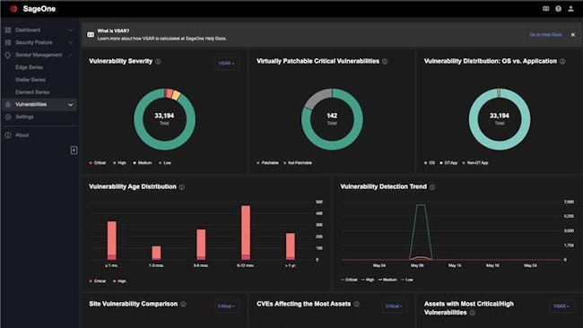The image size is (583, 328).
Task: Click info icon next to Vulnerability Severity
Action: point(159,61)
